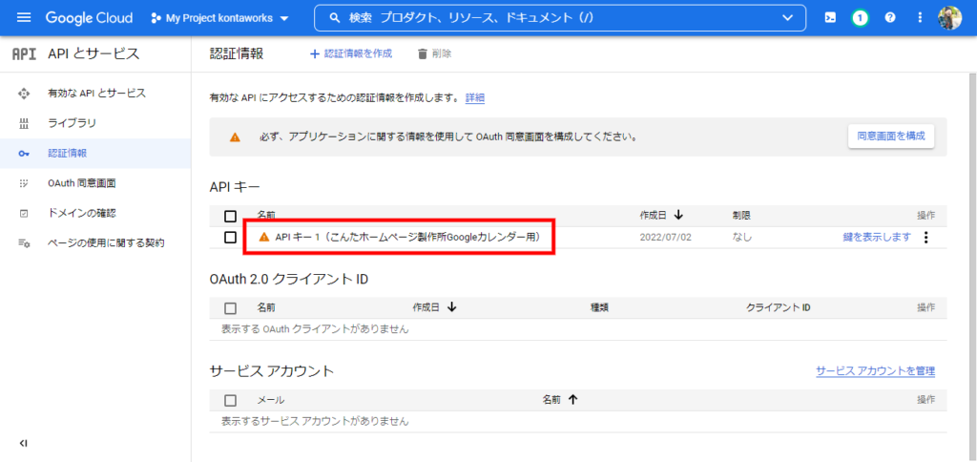The image size is (977, 462).
Task: Open the My Project kontaworks project selector
Action: [220, 18]
